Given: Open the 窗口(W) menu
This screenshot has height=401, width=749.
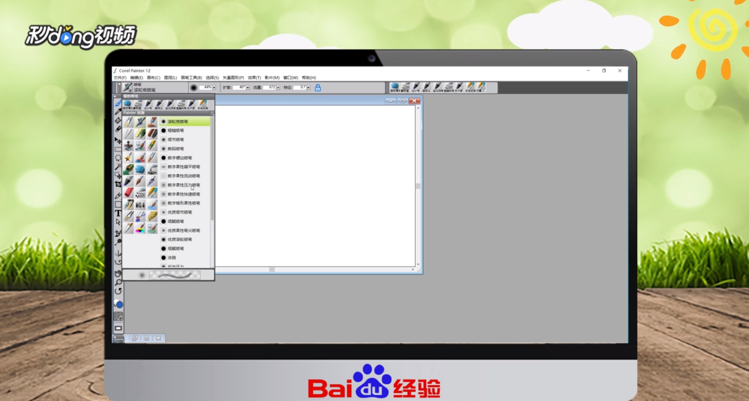Looking at the screenshot, I should tap(291, 78).
